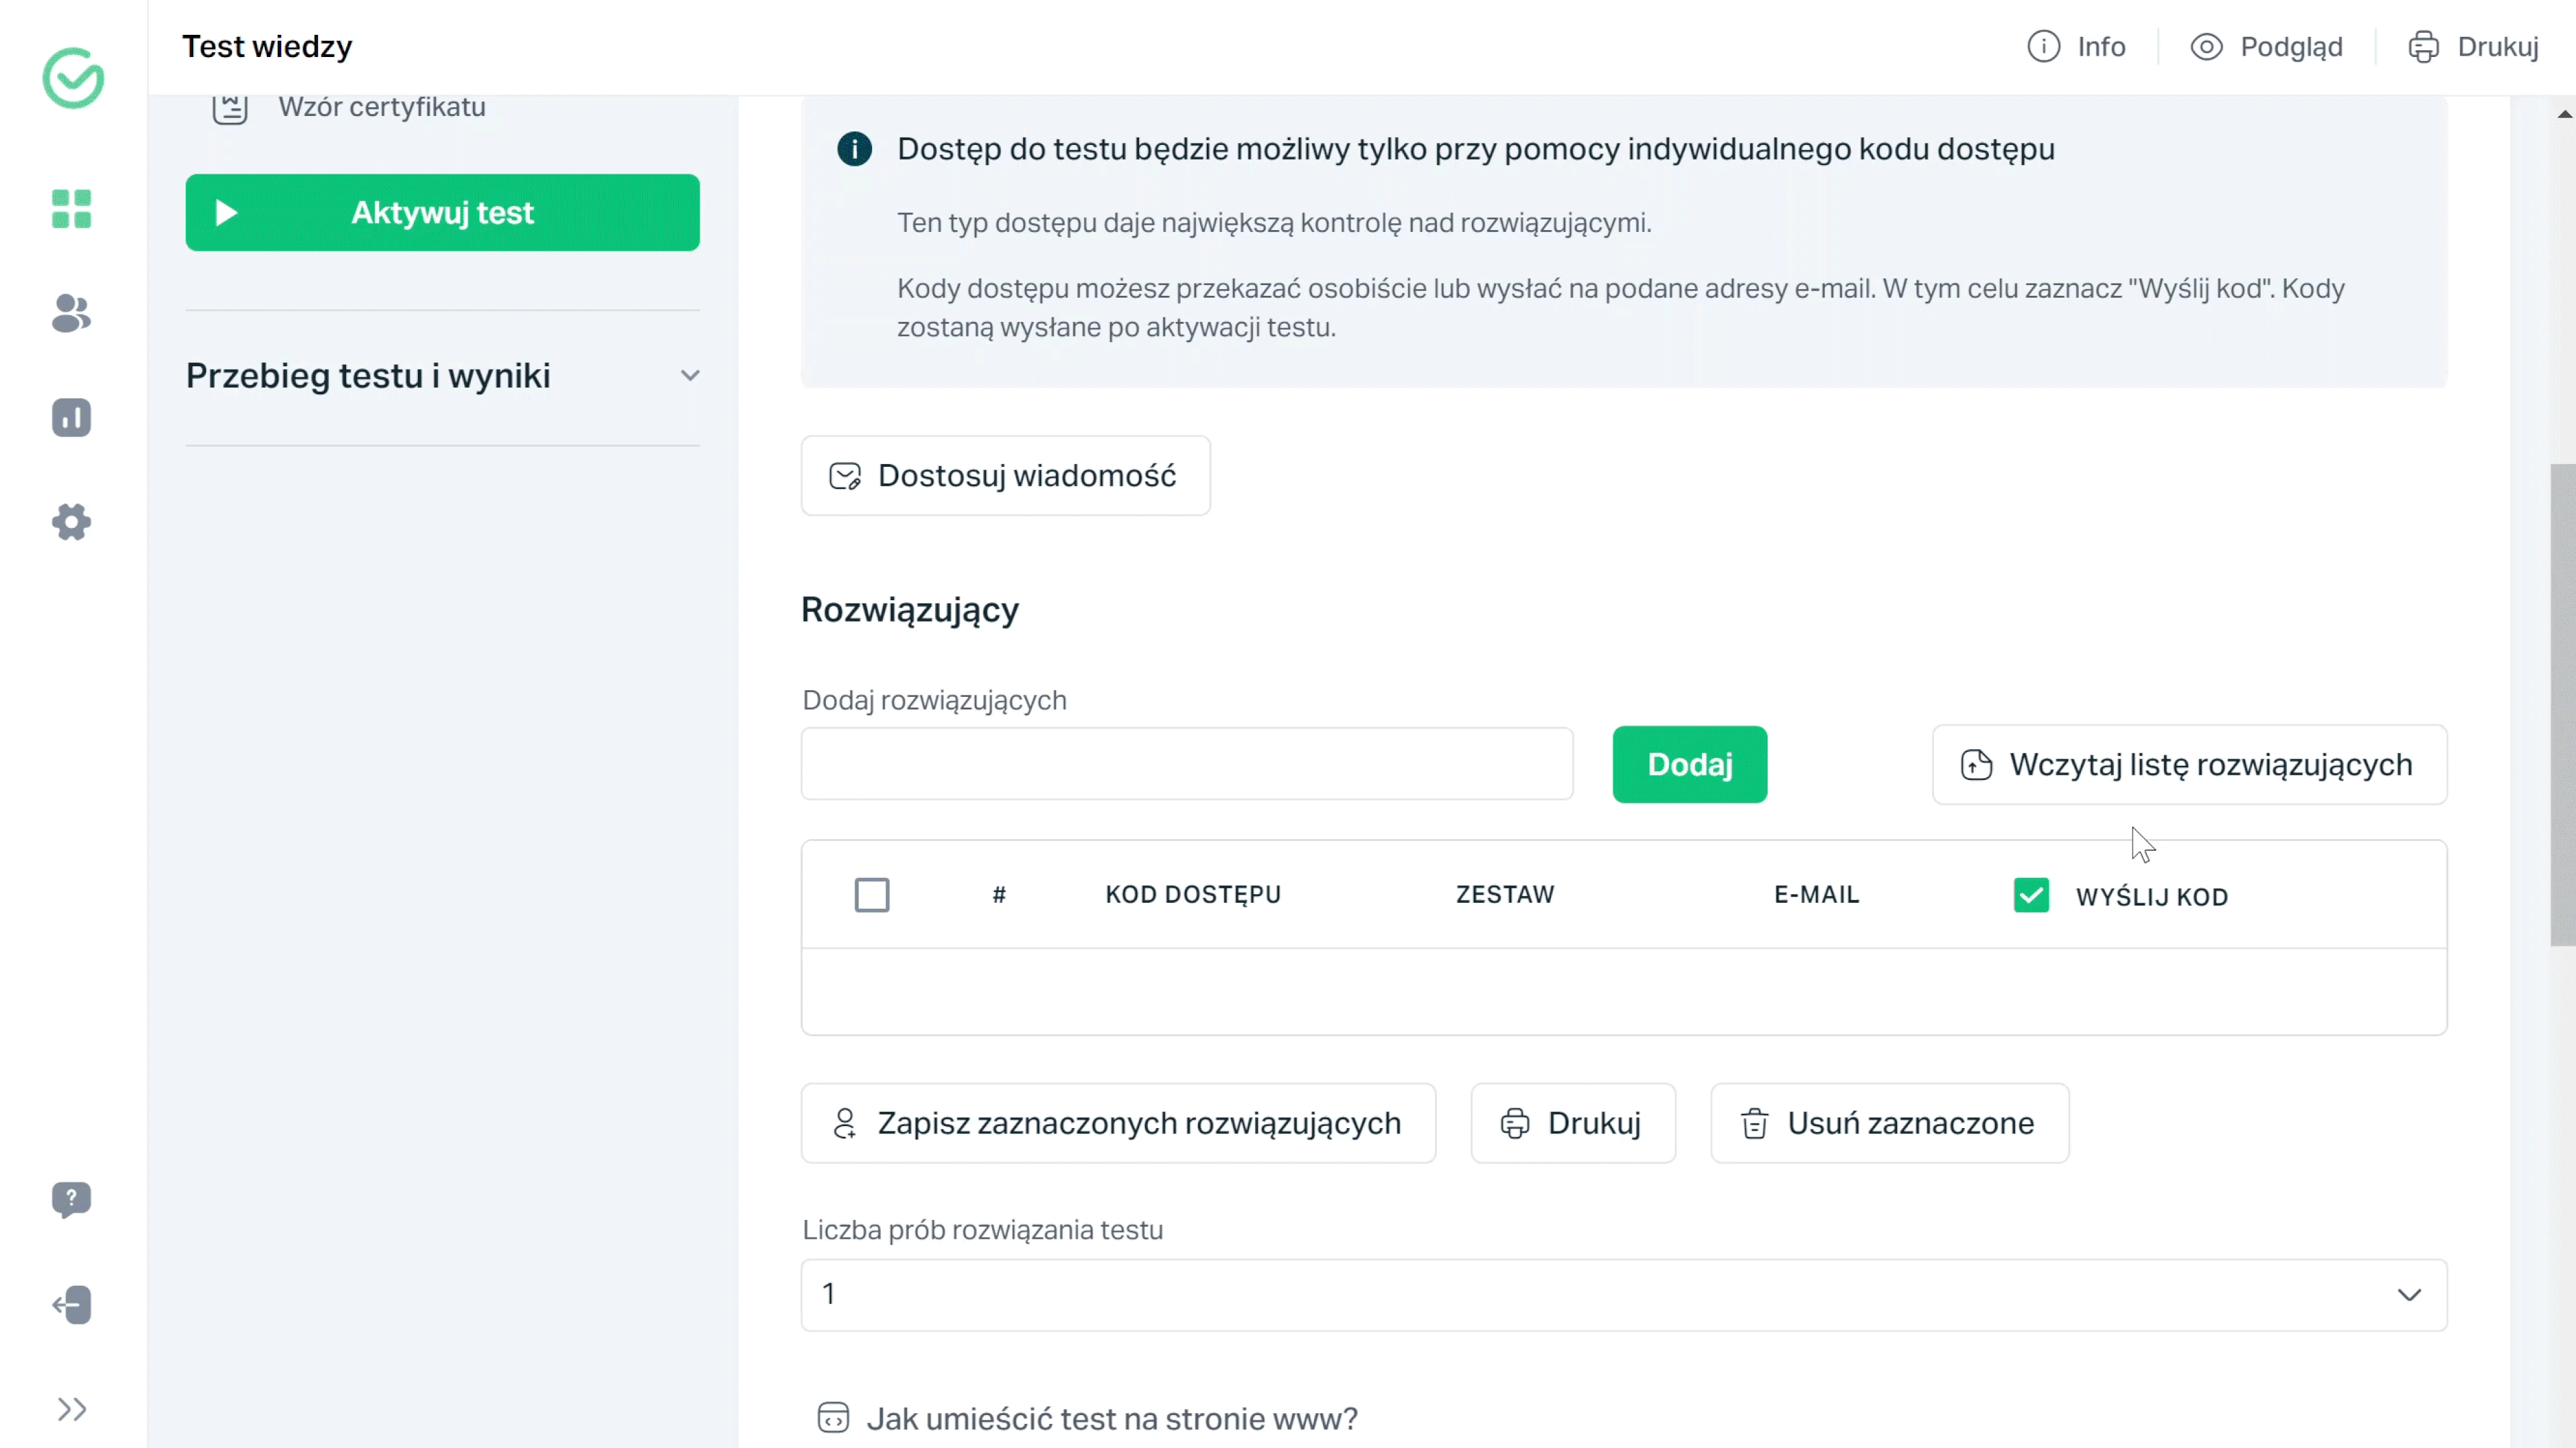Image resolution: width=2576 pixels, height=1448 pixels.
Task: Enable the Wyślij Kod column checkbox
Action: point(2031,895)
